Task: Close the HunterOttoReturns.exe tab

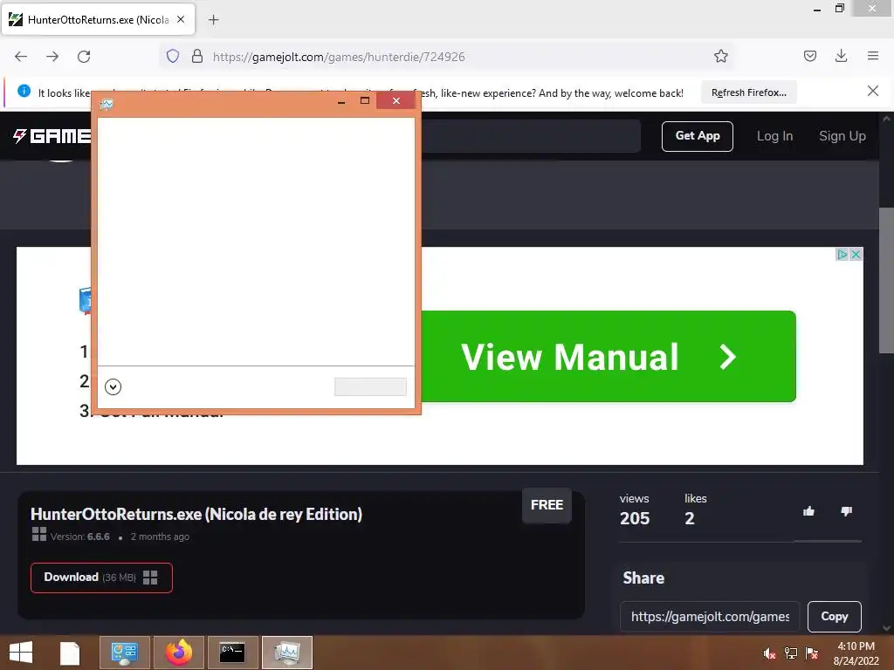Action: [x=181, y=19]
